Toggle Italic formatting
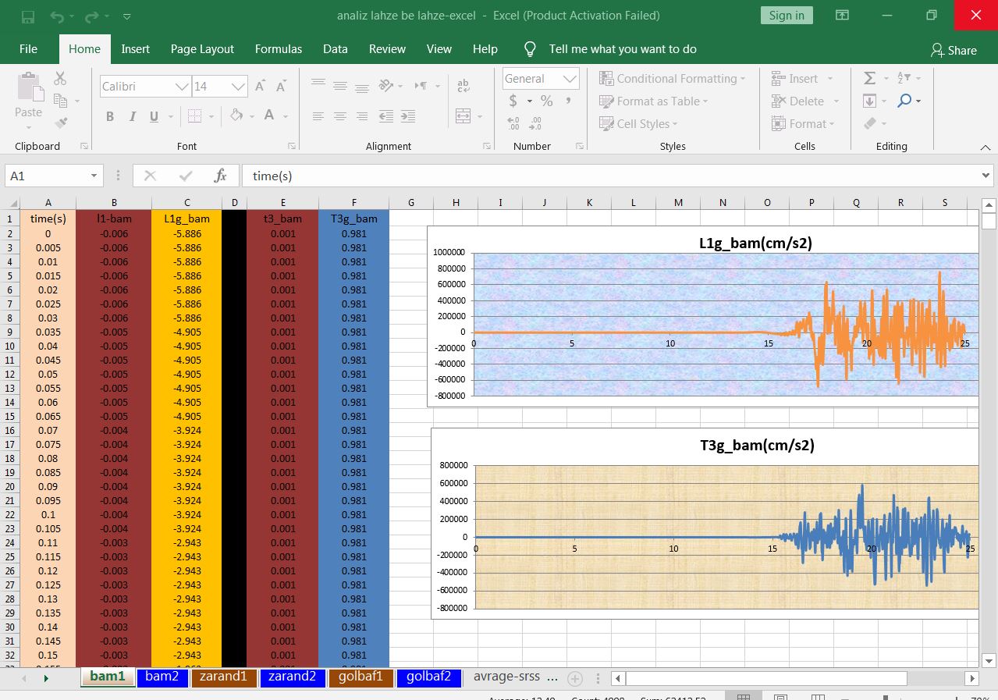 pos(132,116)
